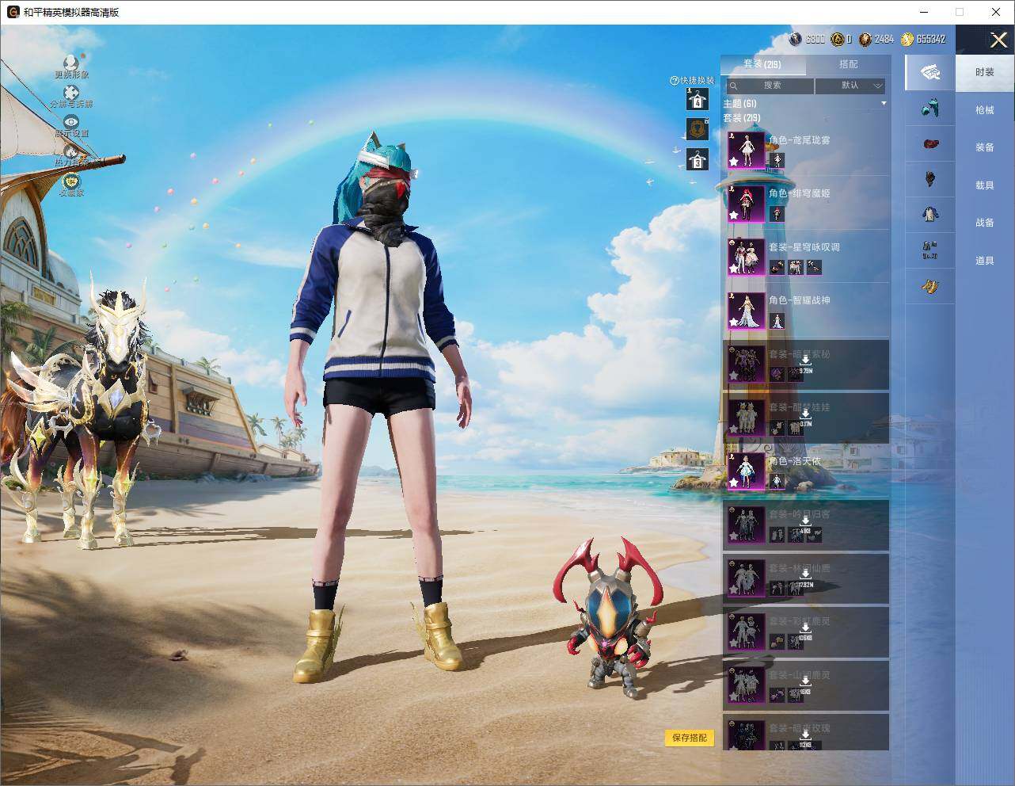Click the 收藏家 collector badge icon
The image size is (1015, 786).
click(71, 181)
